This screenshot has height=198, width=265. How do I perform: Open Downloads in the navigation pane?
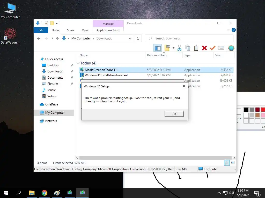[x=55, y=71]
